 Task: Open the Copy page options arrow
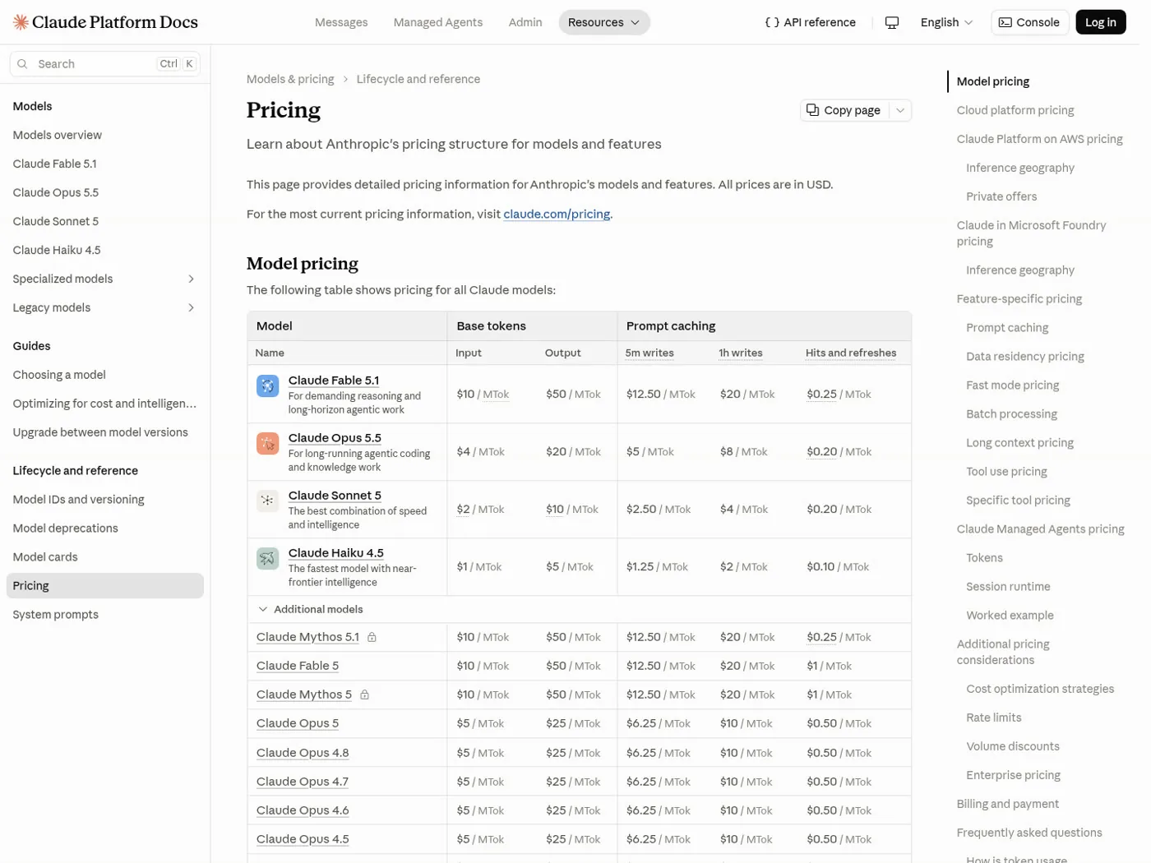tap(900, 110)
